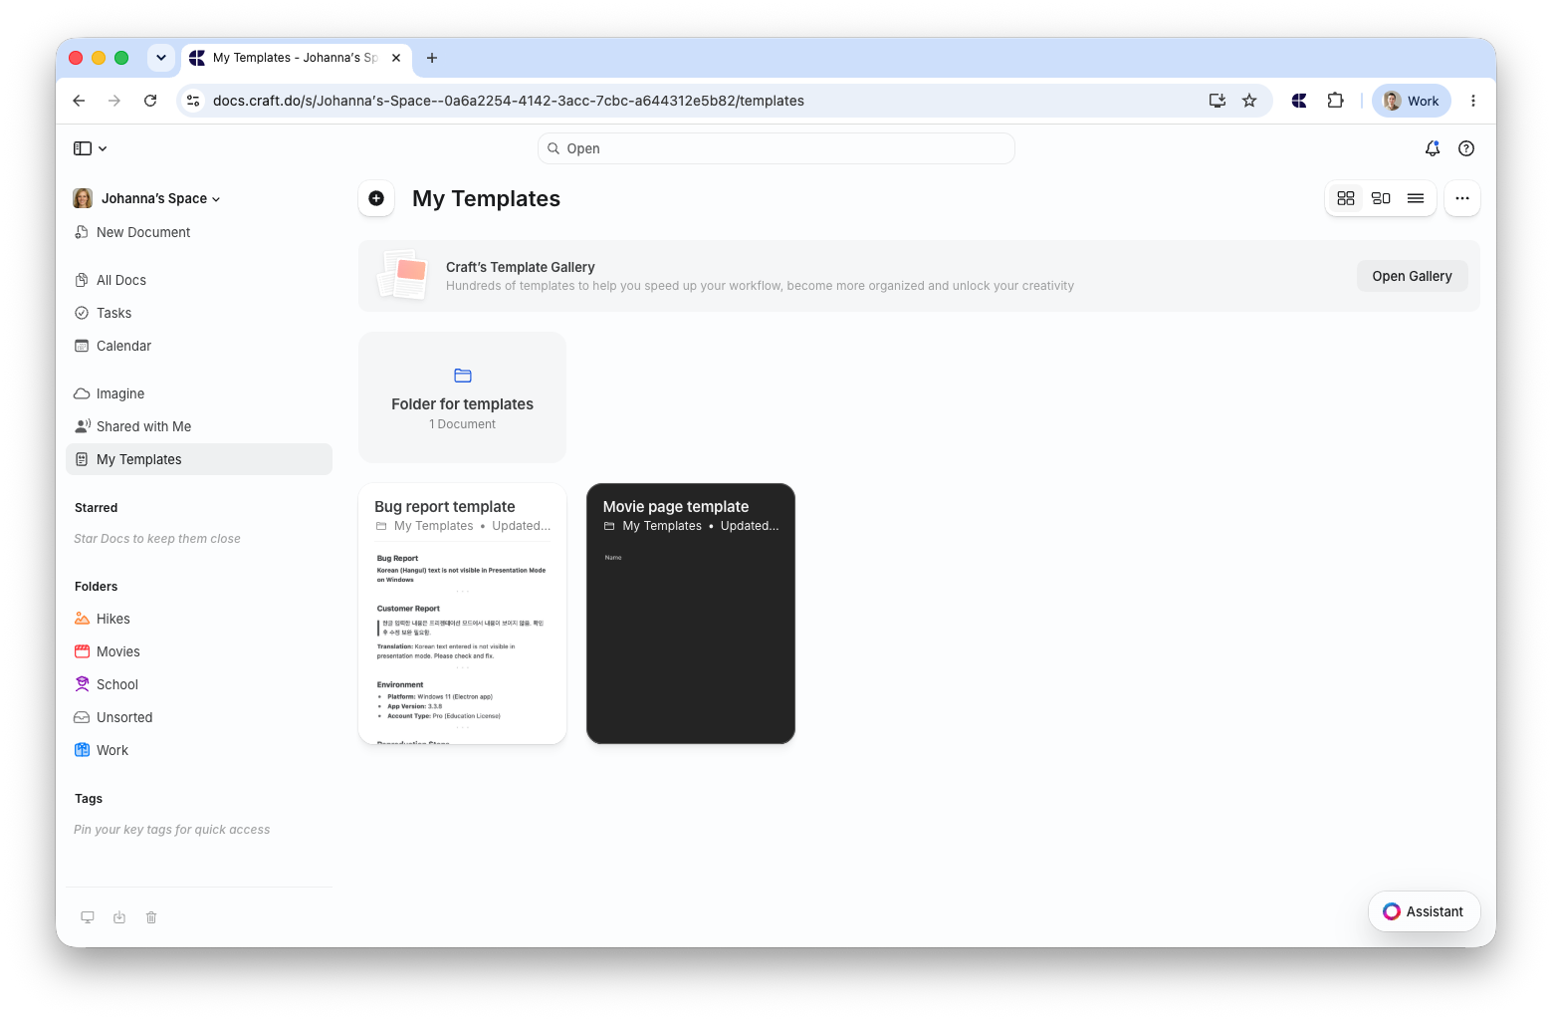Viewport: 1552px width, 1021px height.
Task: Bookmark this page with the star icon
Action: pos(1249,101)
